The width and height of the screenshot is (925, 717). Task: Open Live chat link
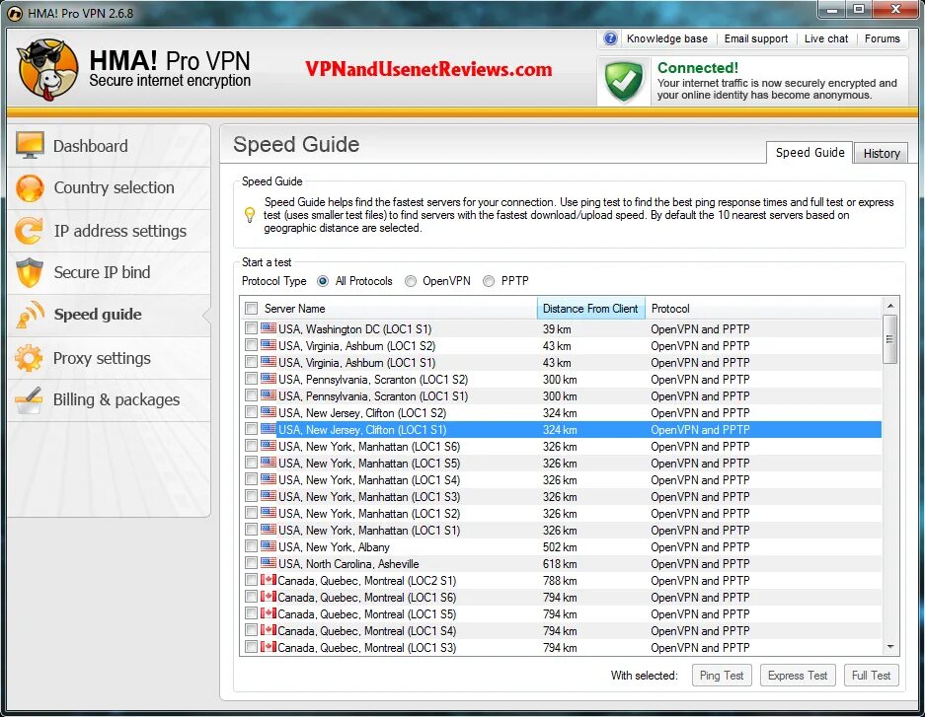[x=826, y=38]
